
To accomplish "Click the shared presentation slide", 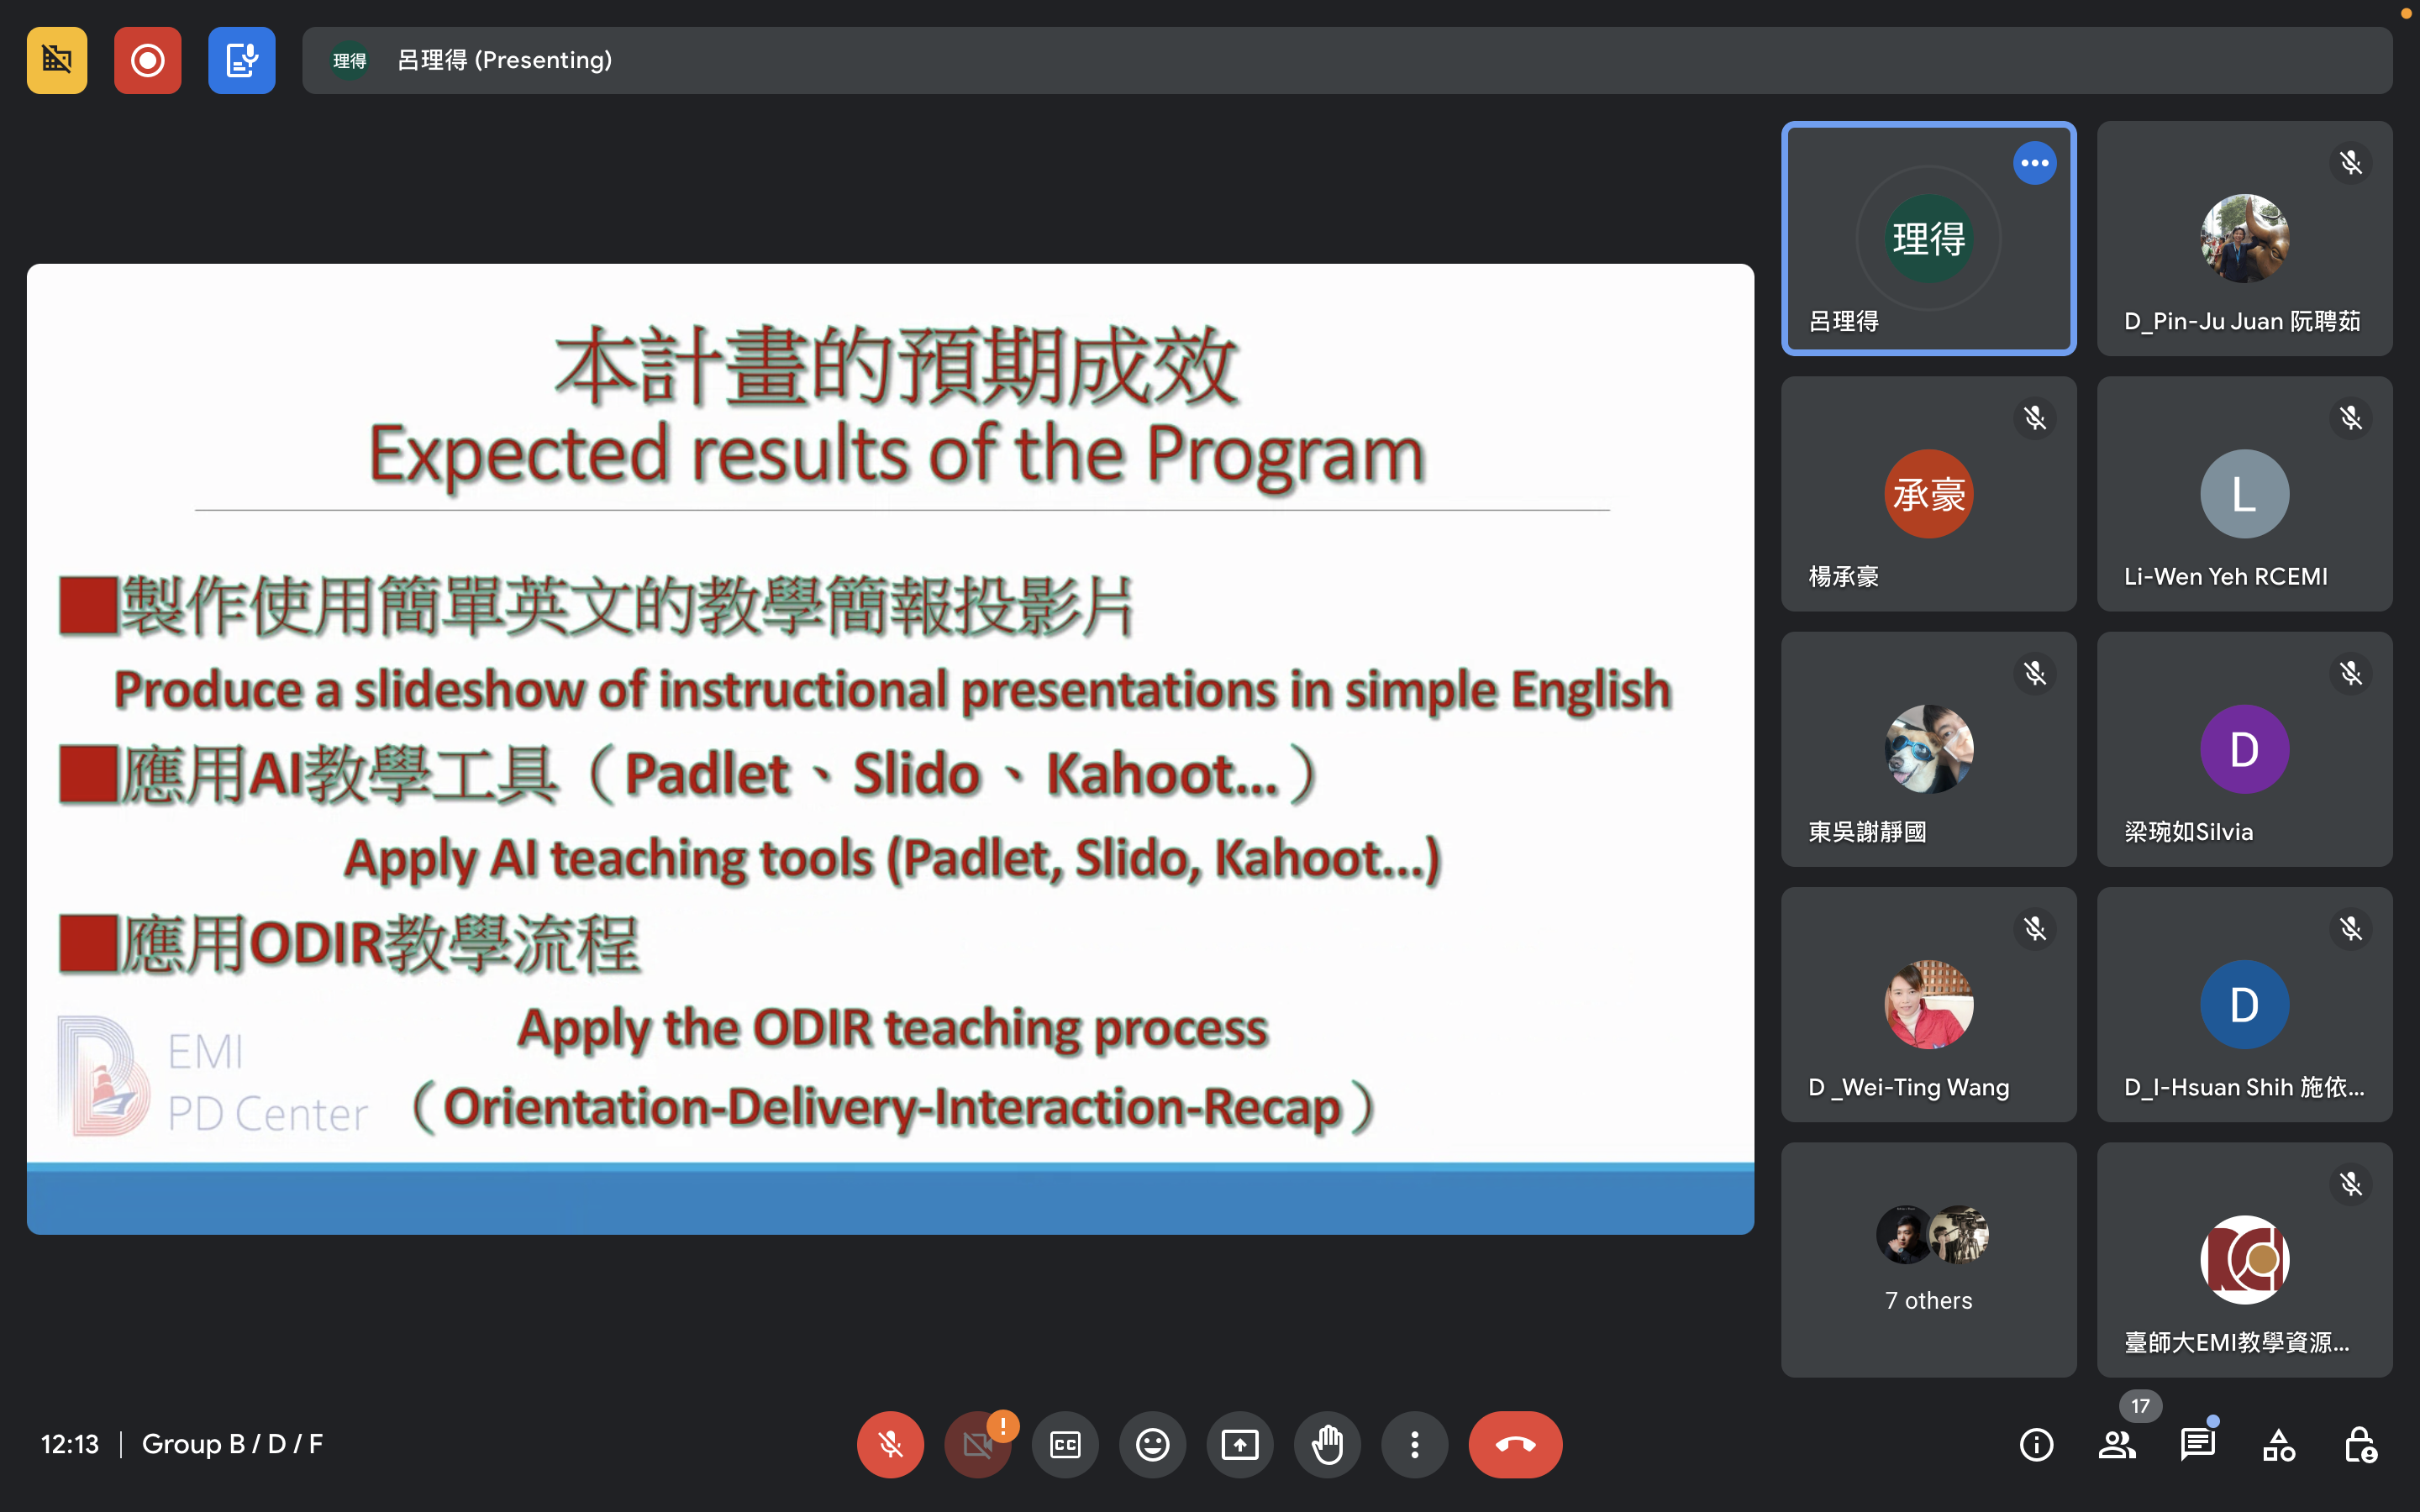I will (890, 749).
